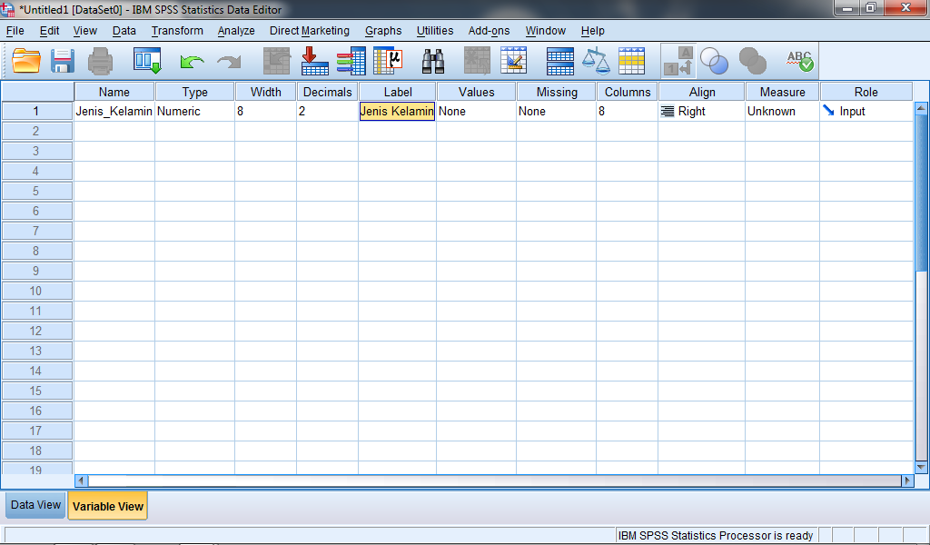
Task: Open the Variables dialog with μ icon
Action: 388,60
